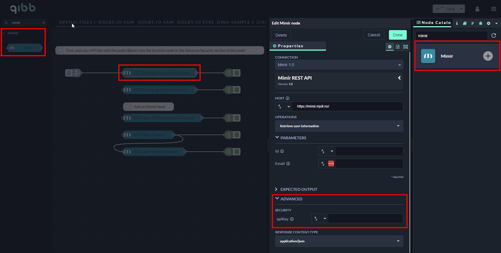The image size is (501, 253).
Task: Show node appearance icon
Action: [x=406, y=47]
